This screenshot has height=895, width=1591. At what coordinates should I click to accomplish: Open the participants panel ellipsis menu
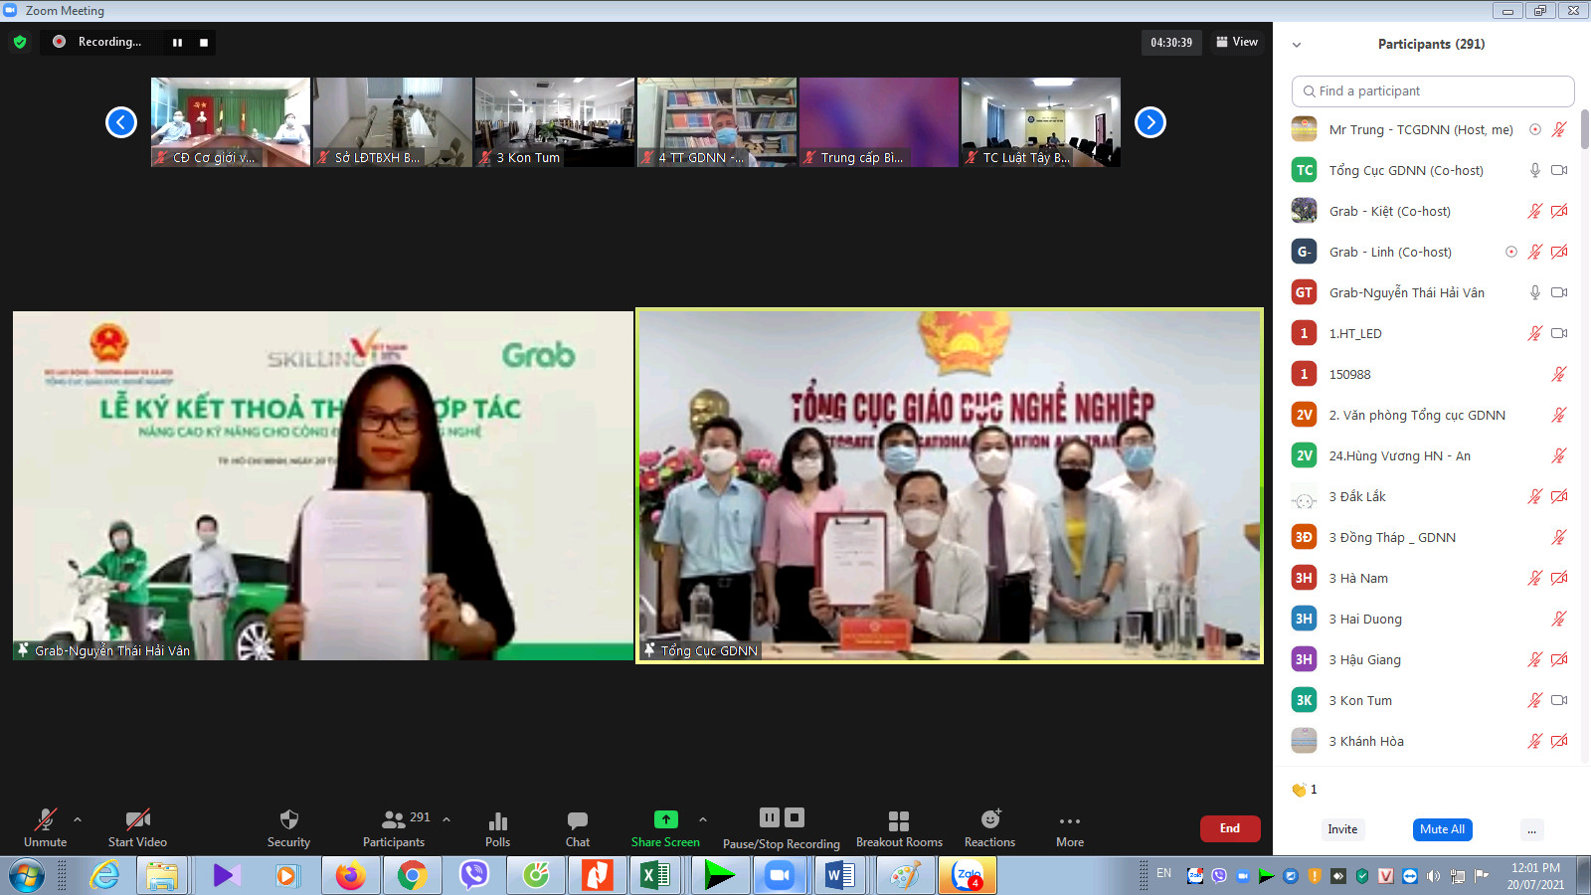[x=1532, y=829]
